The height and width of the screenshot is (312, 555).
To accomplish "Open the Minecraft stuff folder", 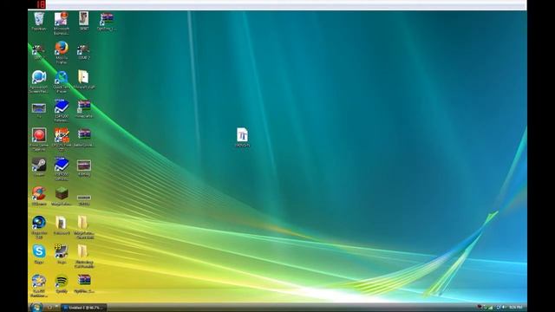I will (x=83, y=79).
